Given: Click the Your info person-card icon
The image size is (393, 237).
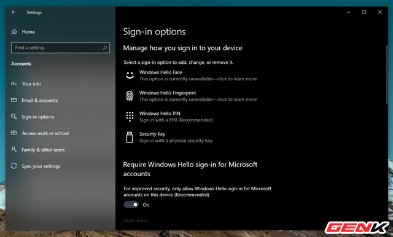Looking at the screenshot, I should coord(14,84).
